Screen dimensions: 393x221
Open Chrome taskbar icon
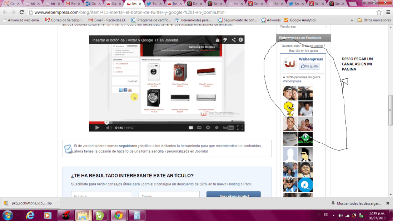click(118, 216)
